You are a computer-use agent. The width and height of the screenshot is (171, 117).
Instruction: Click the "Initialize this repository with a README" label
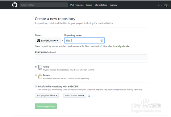click(58, 87)
